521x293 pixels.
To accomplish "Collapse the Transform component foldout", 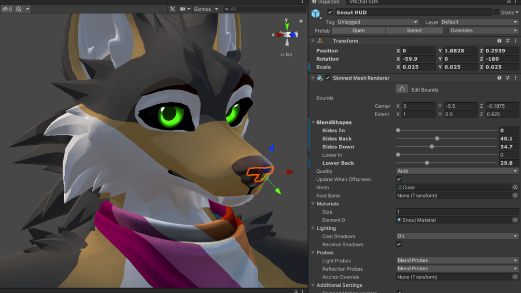I will click(x=313, y=41).
